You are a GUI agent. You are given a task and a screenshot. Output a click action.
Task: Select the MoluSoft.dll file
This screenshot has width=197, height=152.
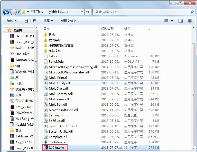(x=58, y=105)
